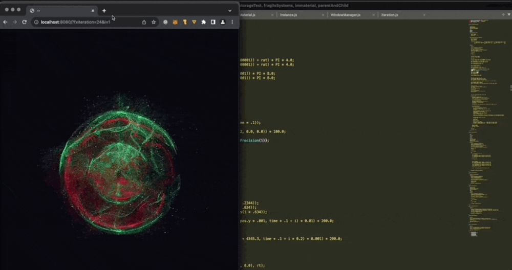Click the code line with '4345.3'
Viewport: 512px width, 270px height.
tap(292, 239)
